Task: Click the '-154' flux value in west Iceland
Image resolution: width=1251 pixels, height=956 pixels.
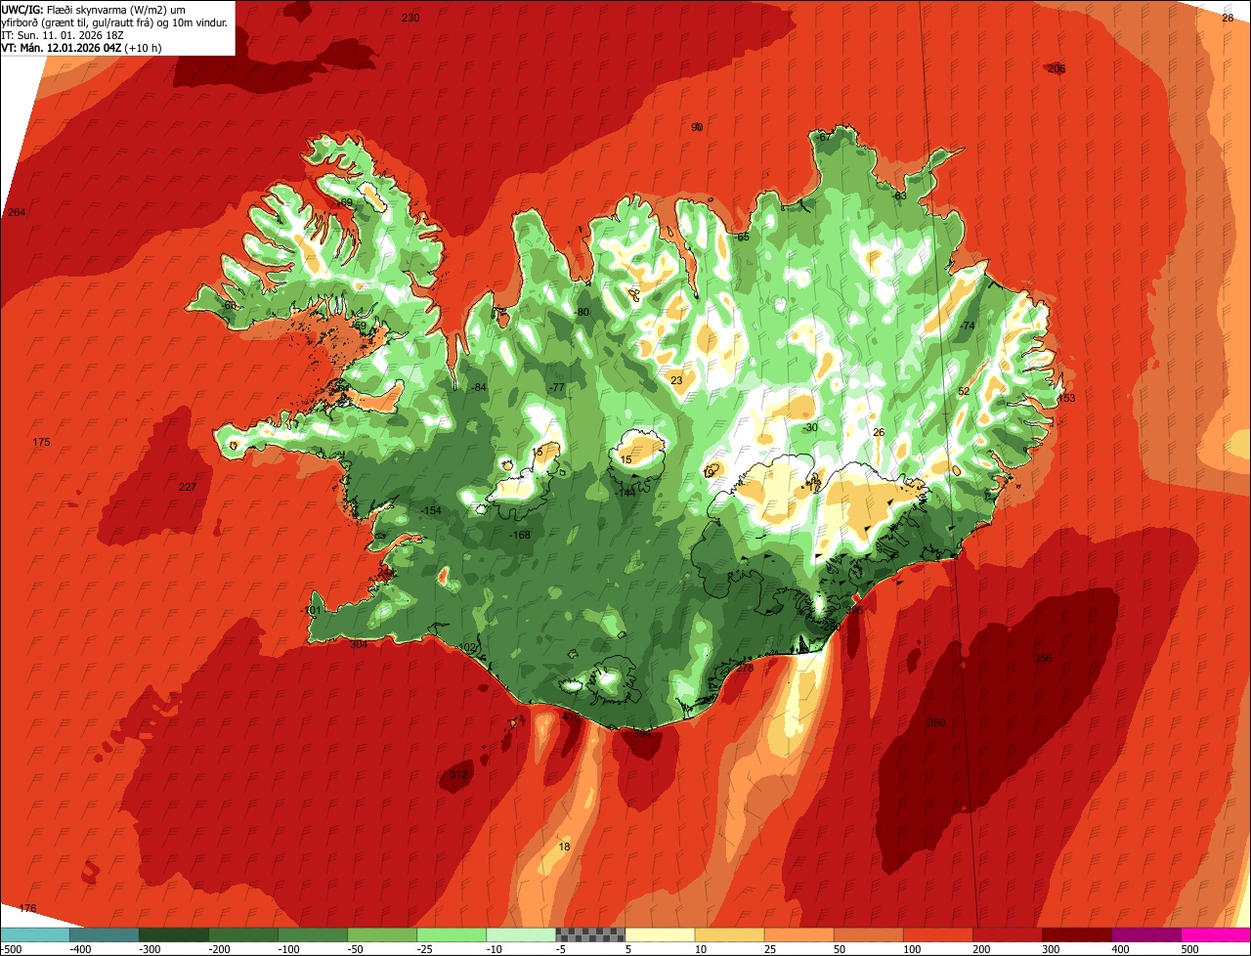Action: pyautogui.click(x=431, y=511)
